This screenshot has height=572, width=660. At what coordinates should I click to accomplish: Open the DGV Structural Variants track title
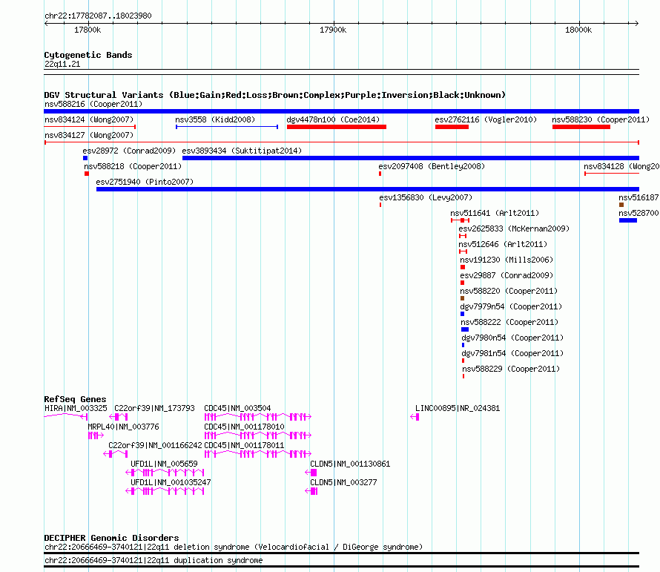click(275, 95)
